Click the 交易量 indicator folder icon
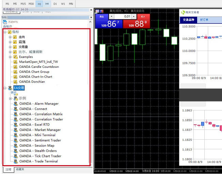This screenshot has width=222, height=174. tap(15, 47)
